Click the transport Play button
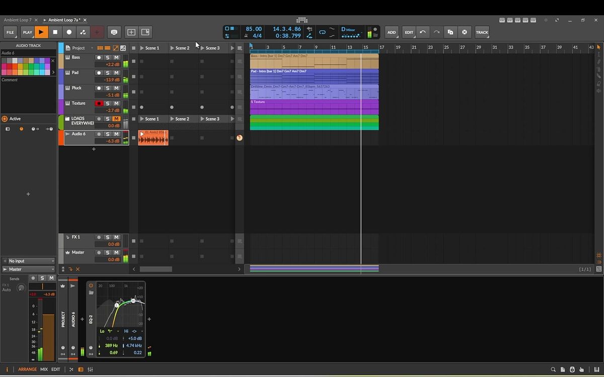The height and width of the screenshot is (377, 604). [41, 32]
